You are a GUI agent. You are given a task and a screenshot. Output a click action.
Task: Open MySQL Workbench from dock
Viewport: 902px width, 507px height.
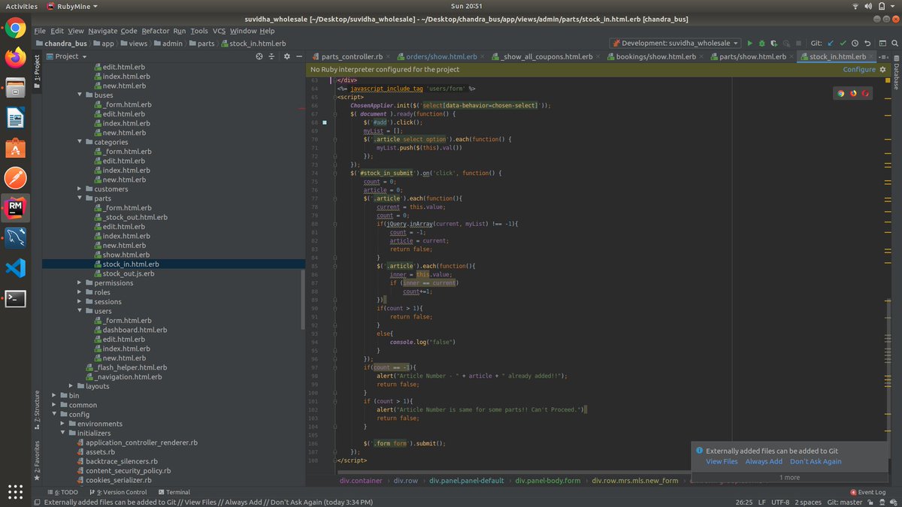15,238
